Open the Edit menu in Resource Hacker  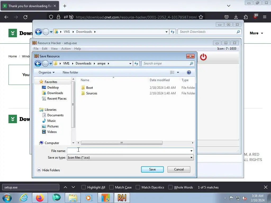pos(44,49)
